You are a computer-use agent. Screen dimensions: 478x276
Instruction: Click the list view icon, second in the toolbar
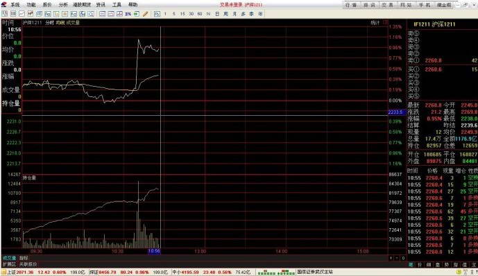[x=13, y=14]
